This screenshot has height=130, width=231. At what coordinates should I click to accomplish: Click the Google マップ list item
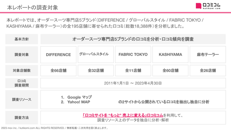[76, 97]
